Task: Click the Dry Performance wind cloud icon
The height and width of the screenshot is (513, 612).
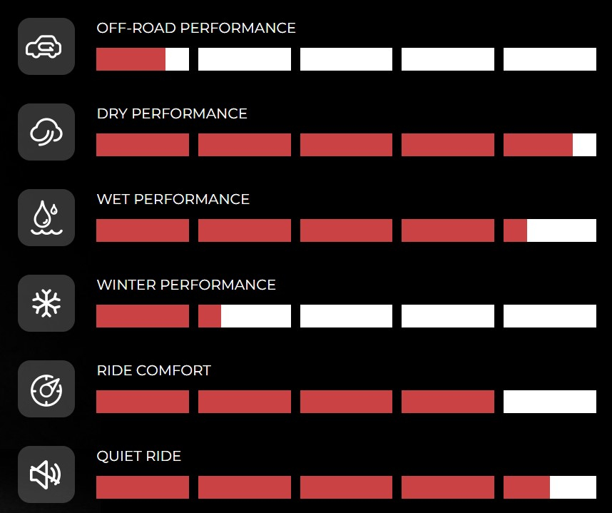Action: click(46, 132)
